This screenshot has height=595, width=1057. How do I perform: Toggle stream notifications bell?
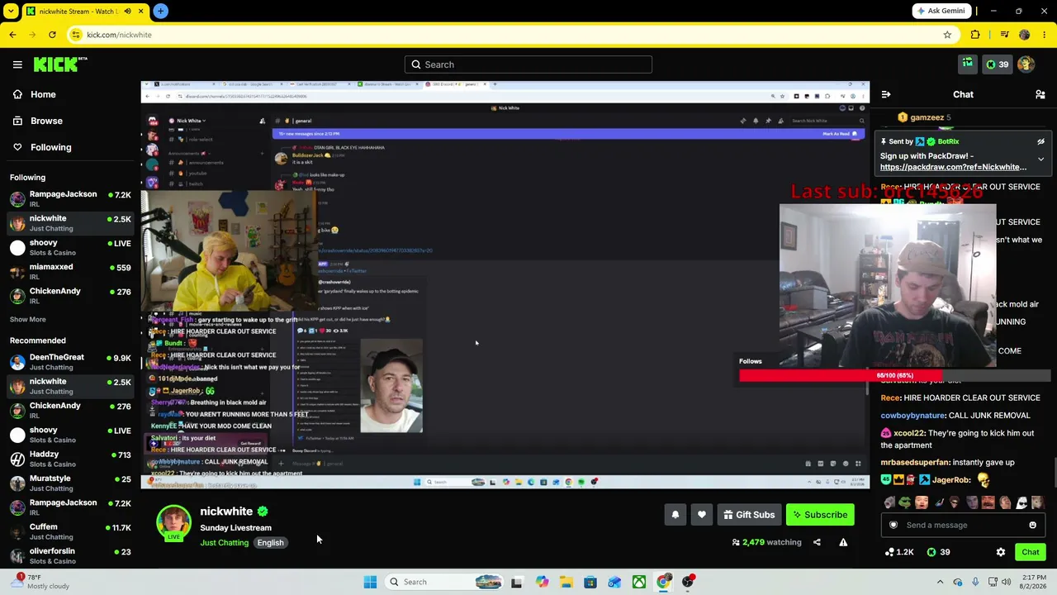(675, 515)
